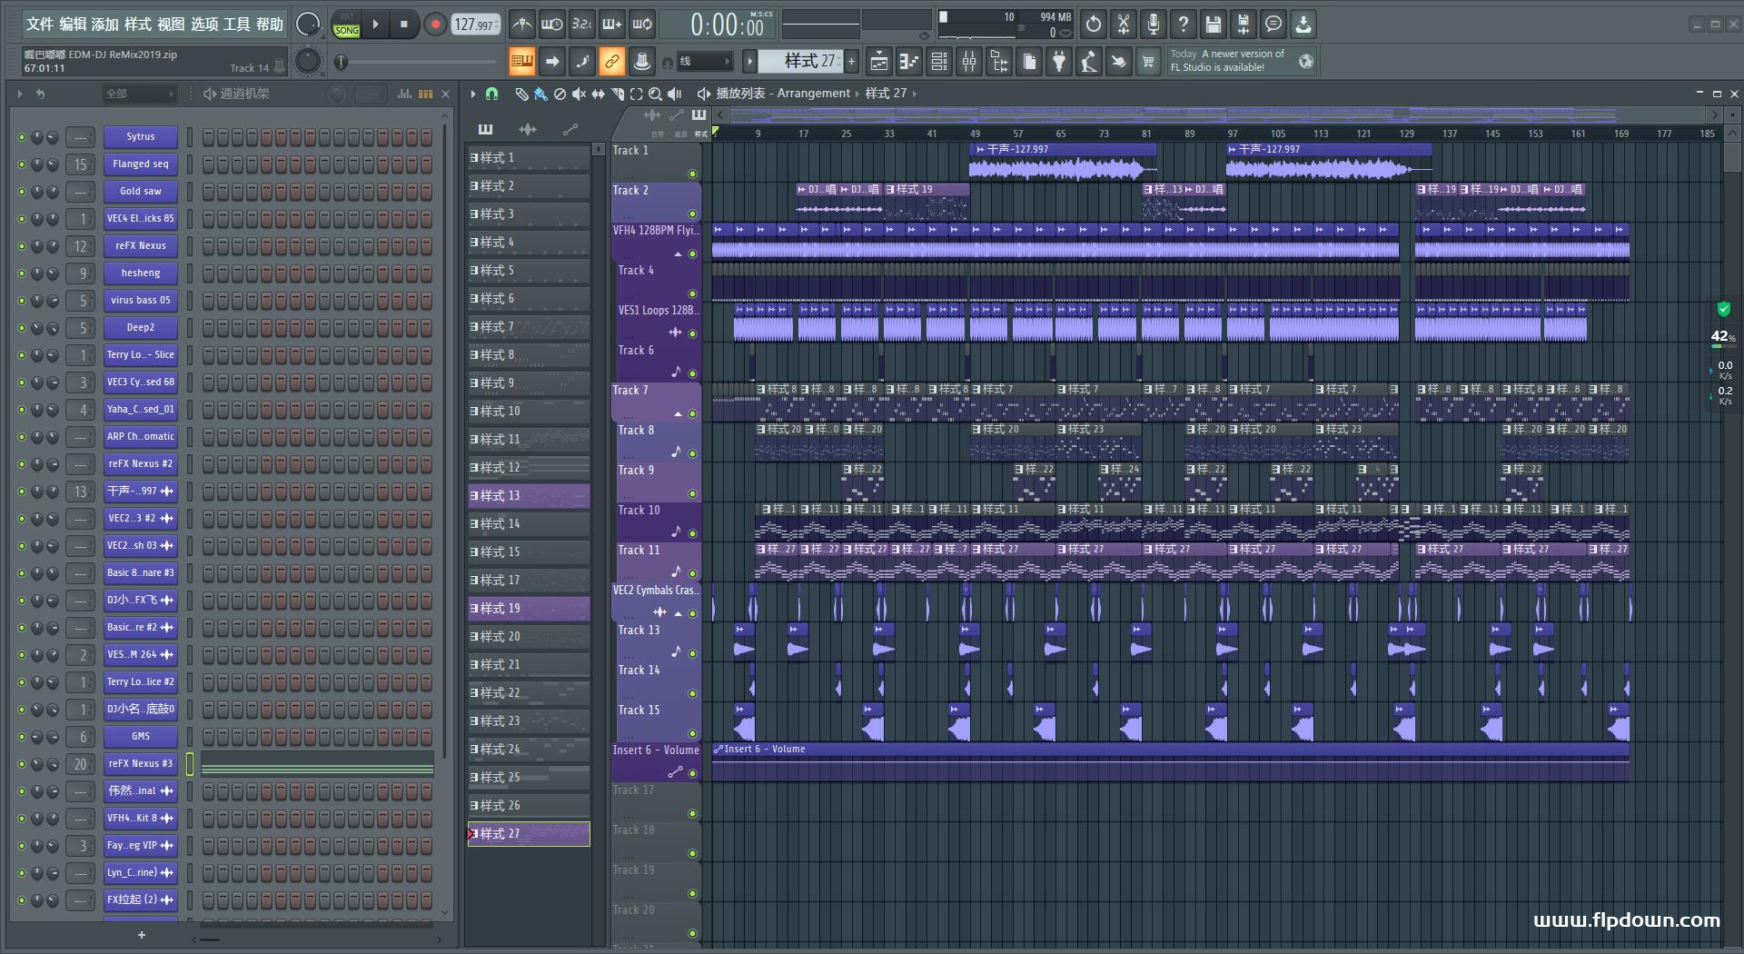Click the red Record button

pos(435,25)
